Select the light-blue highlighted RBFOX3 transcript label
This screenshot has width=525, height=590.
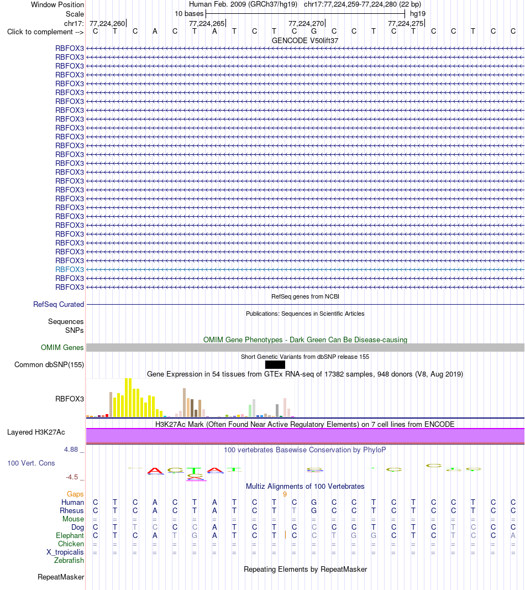(x=70, y=269)
